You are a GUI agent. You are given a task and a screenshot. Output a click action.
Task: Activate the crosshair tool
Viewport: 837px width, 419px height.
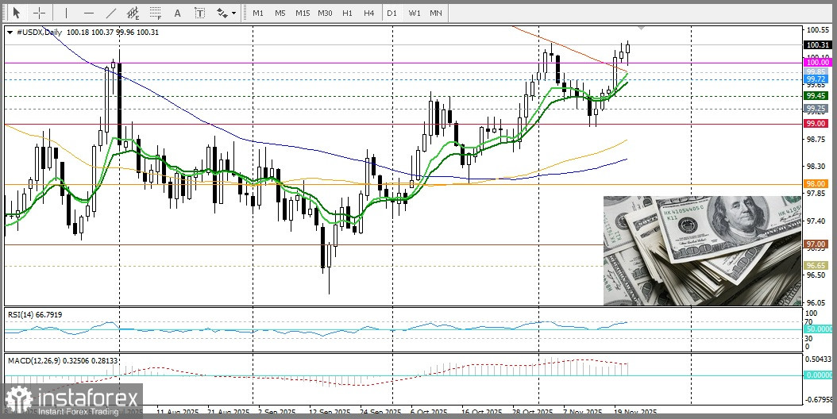[x=38, y=13]
